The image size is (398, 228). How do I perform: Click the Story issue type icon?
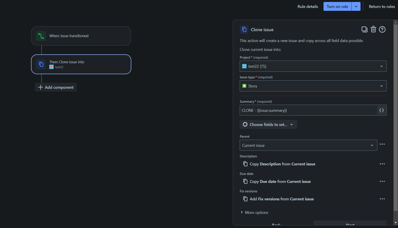[x=244, y=86]
